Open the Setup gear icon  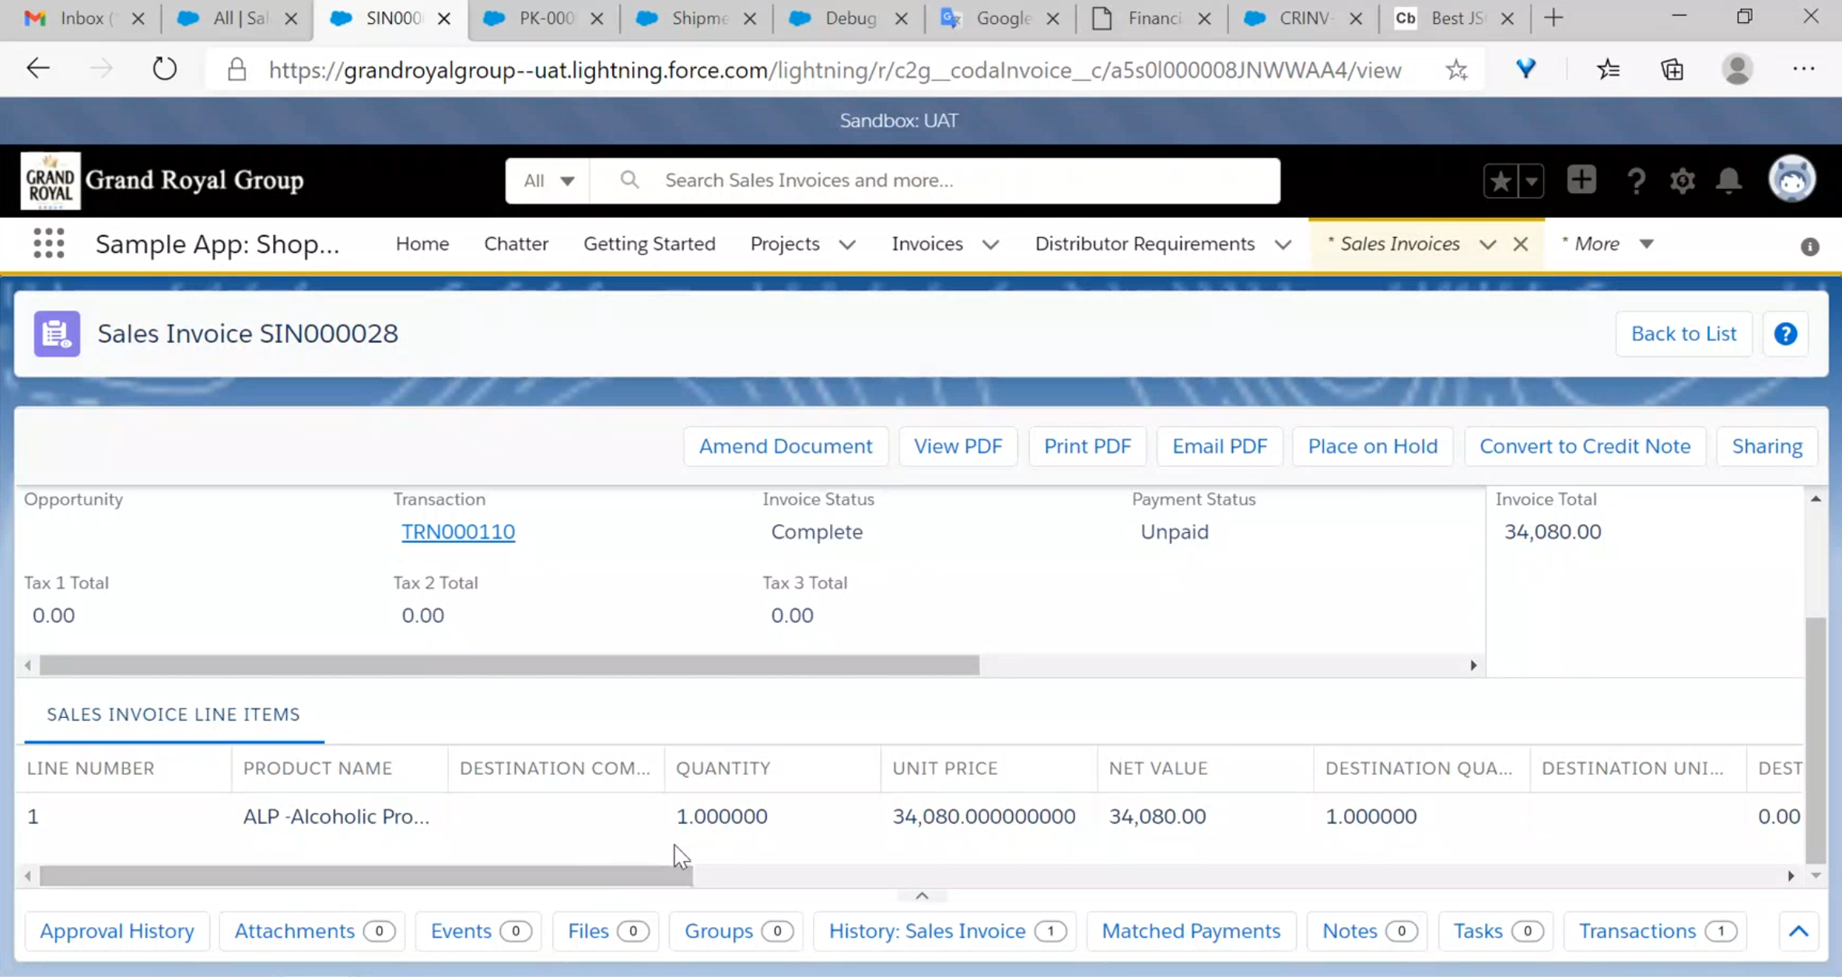pos(1682,180)
